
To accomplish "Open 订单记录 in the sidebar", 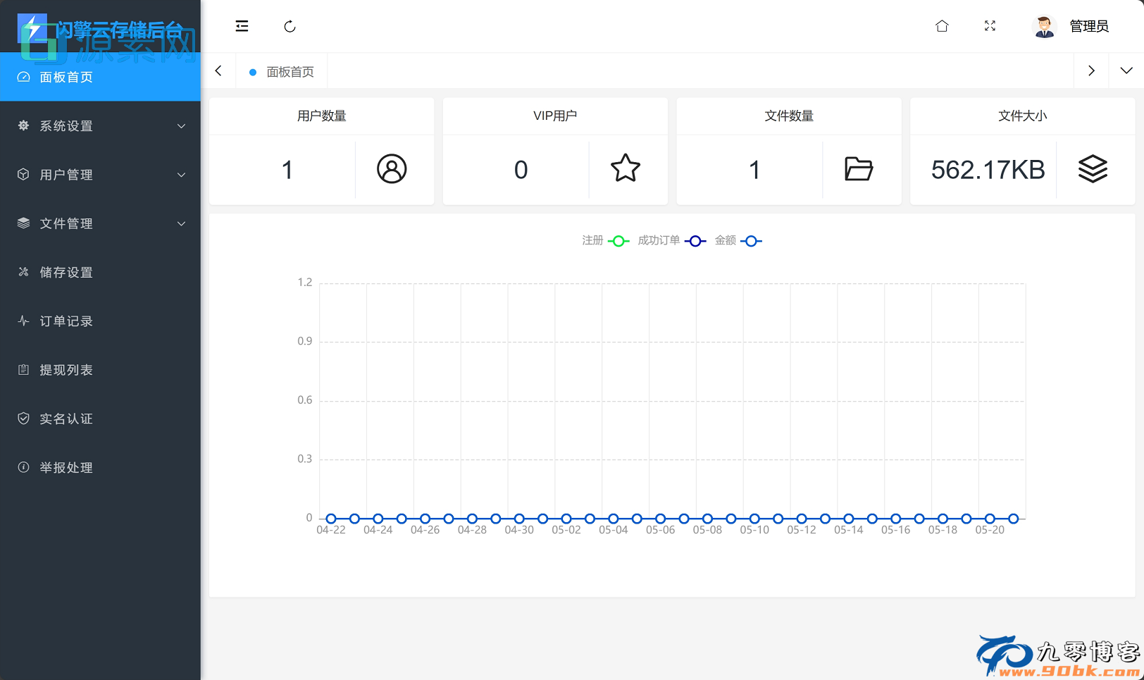I will tap(66, 321).
